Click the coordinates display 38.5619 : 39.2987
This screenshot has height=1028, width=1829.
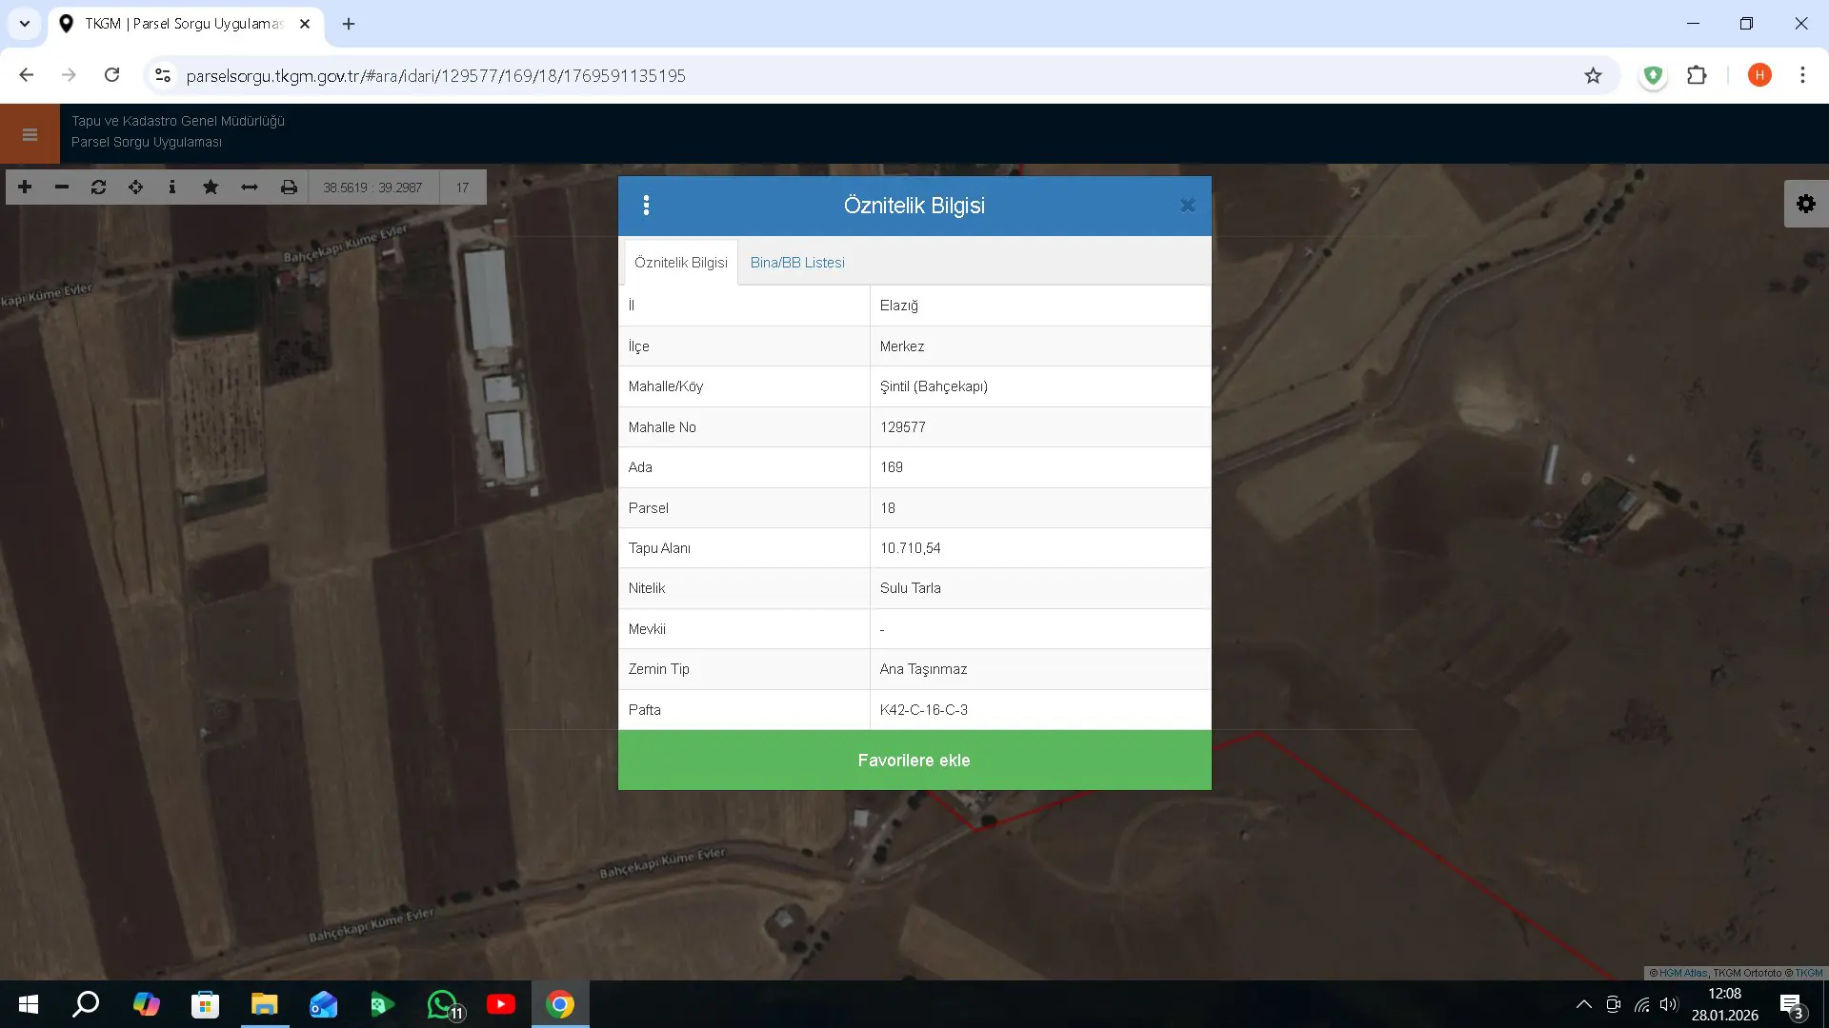click(372, 188)
